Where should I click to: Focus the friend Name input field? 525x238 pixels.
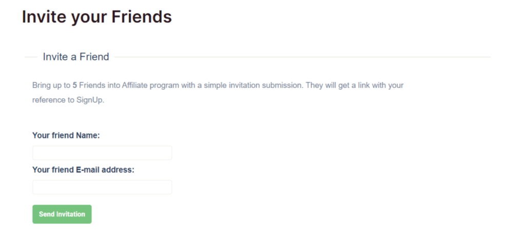click(102, 153)
